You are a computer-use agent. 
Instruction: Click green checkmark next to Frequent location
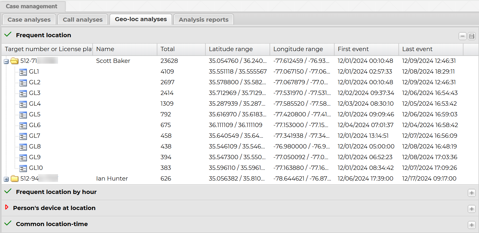(x=8, y=35)
